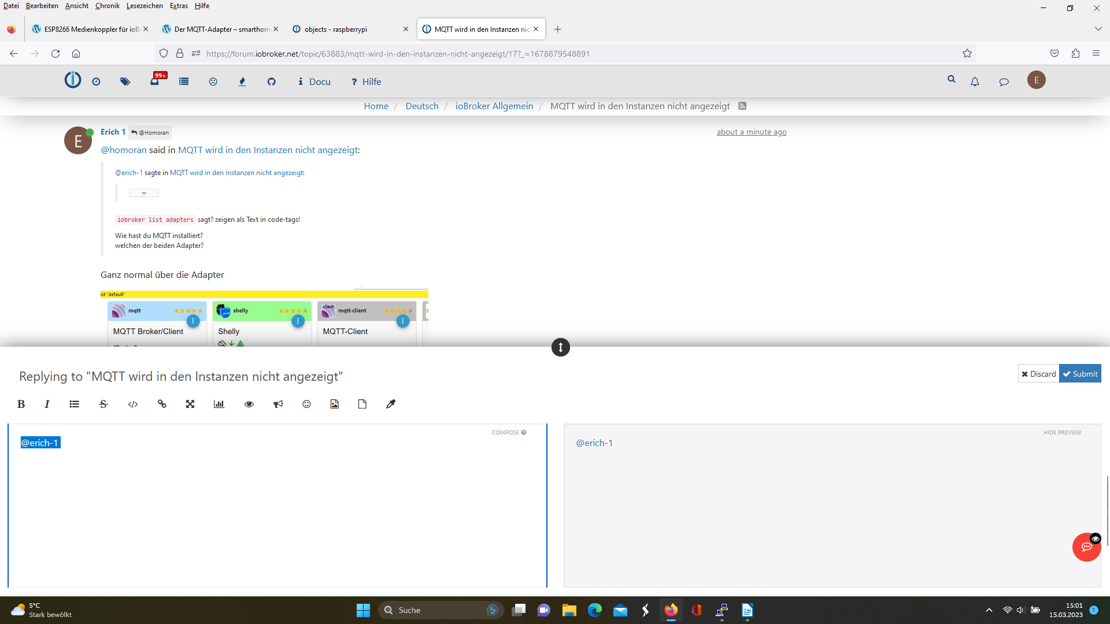1110x624 pixels.
Task: Open Windows Start menu
Action: [363, 610]
